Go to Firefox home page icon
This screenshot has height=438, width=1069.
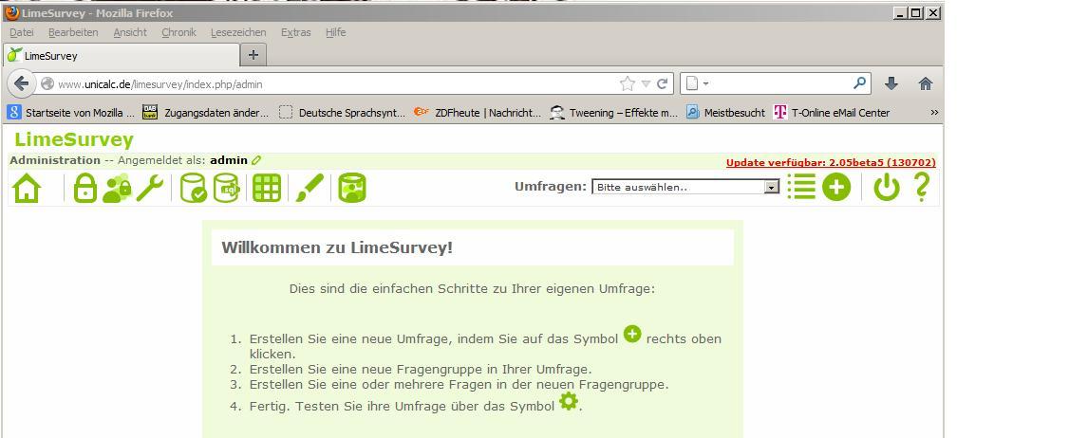pyautogui.click(x=925, y=83)
